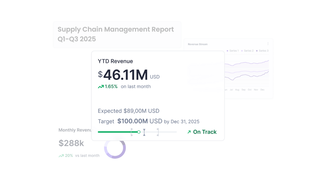Click the On Track arrow icon
Viewport: 329px width, 185px height.
[x=189, y=132]
